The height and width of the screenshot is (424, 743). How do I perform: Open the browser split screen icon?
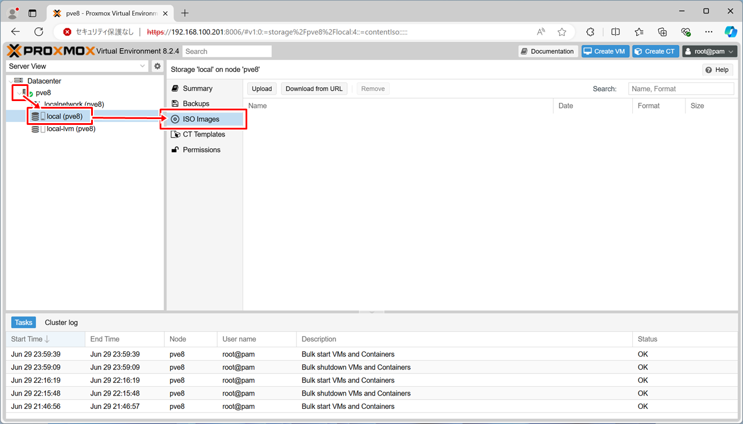click(615, 32)
